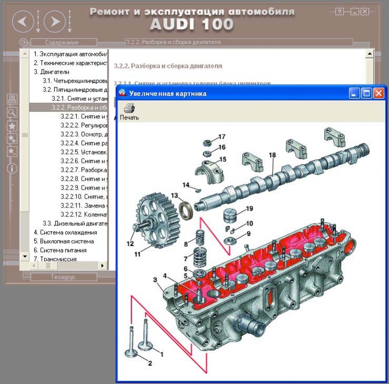
Task: Select '3.2.1. Снятие и установка' item
Action: coord(79,99)
